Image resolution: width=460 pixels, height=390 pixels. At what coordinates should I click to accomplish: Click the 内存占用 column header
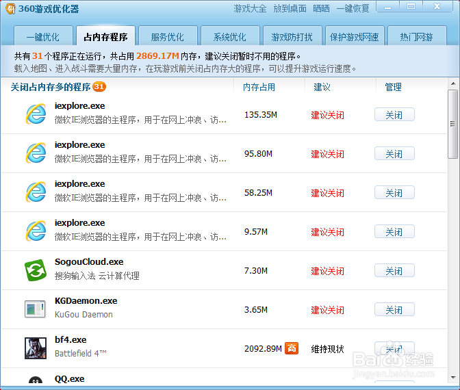pos(259,87)
